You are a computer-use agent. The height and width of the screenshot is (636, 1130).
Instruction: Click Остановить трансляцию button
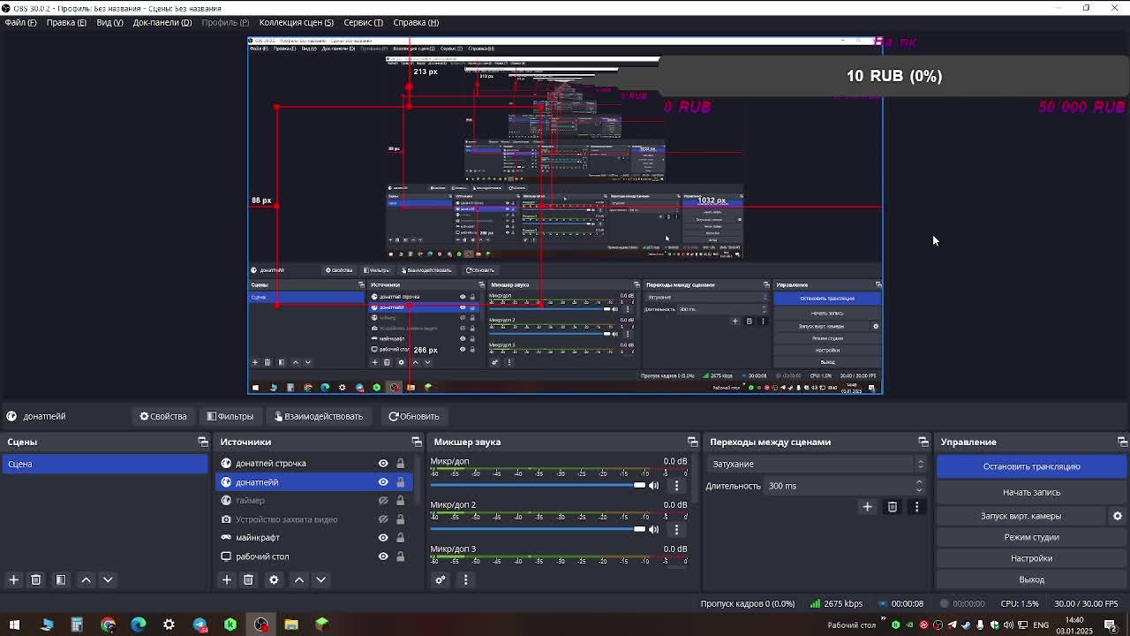coord(1031,466)
